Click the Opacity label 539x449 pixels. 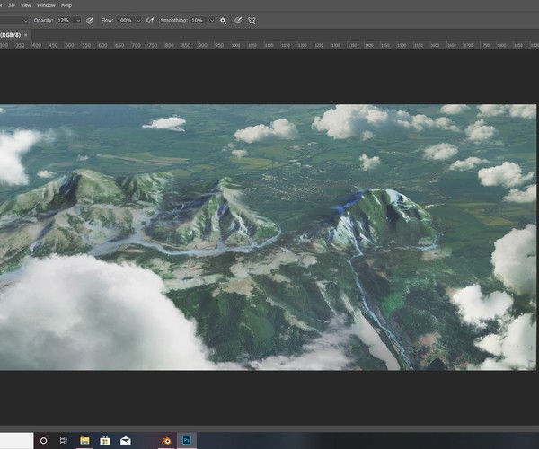(43, 21)
